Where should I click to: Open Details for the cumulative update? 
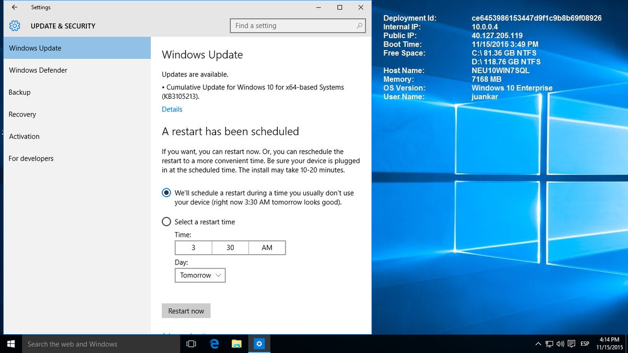pos(172,109)
